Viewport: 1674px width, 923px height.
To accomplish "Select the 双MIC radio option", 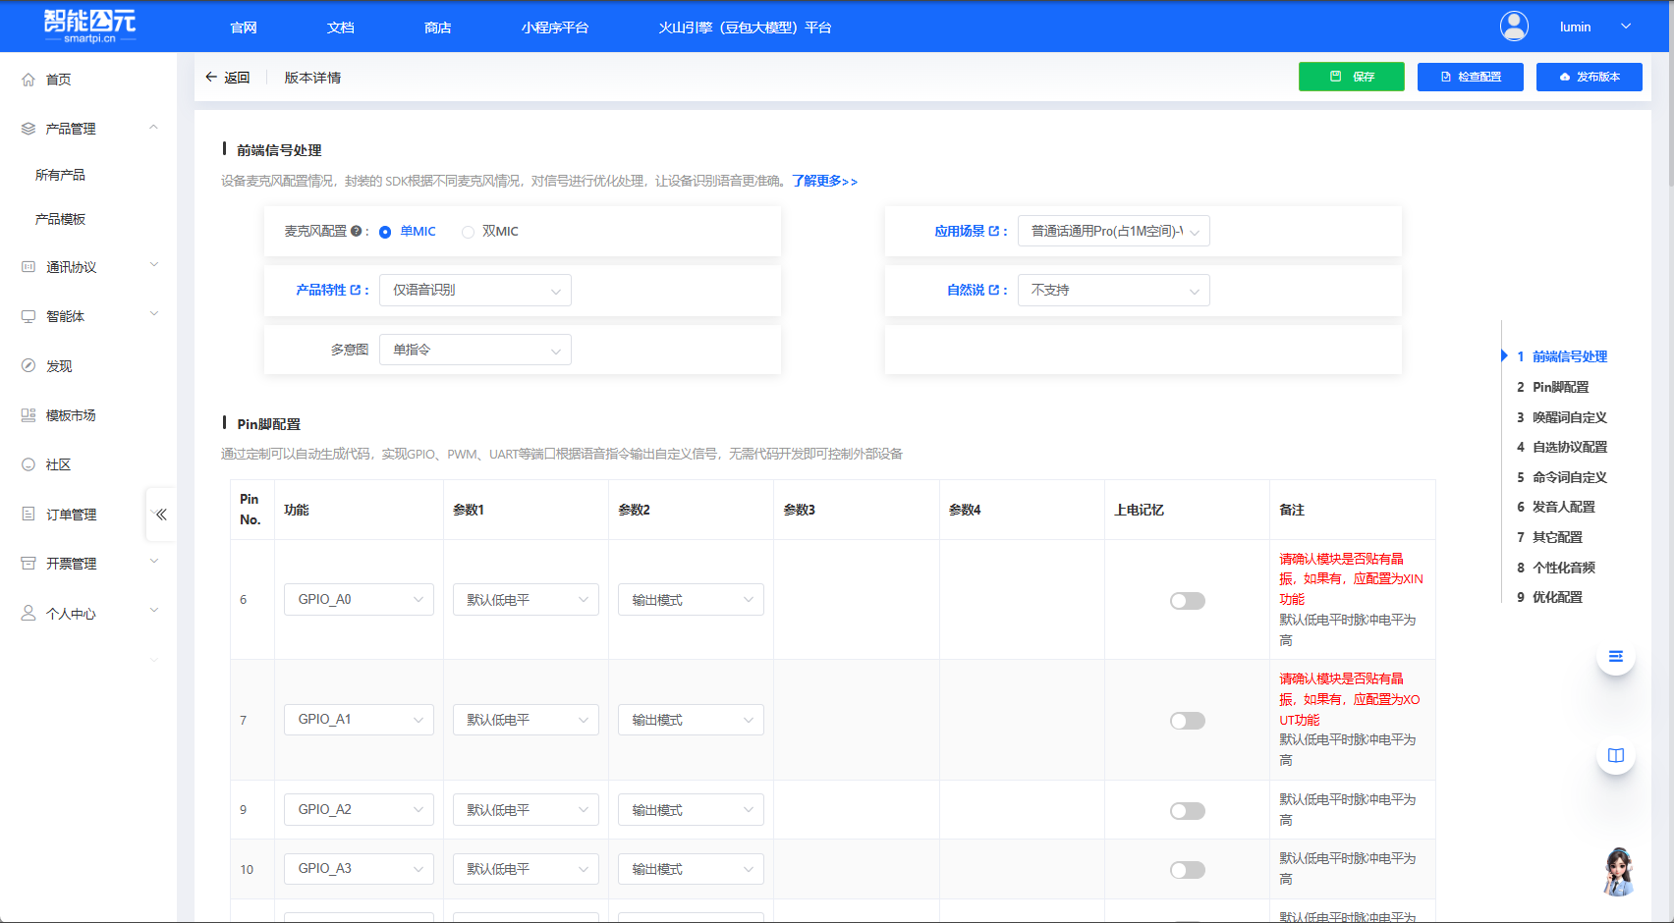I will click(469, 232).
